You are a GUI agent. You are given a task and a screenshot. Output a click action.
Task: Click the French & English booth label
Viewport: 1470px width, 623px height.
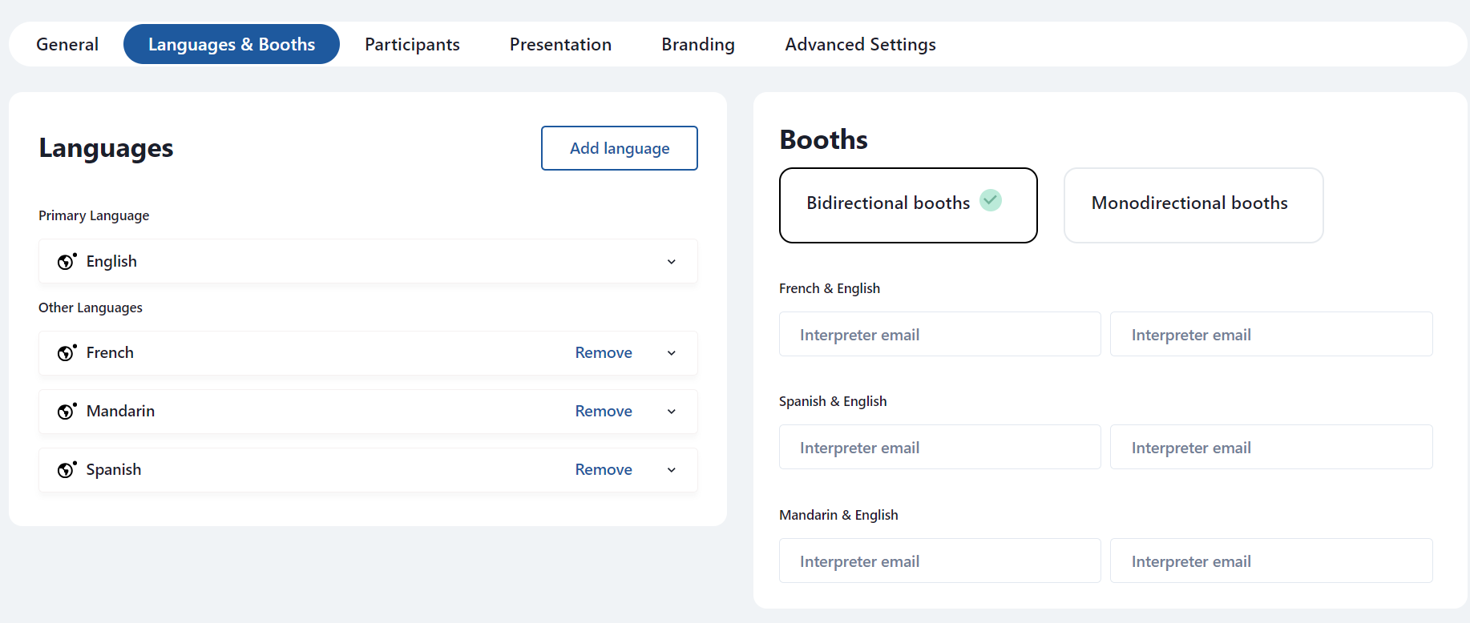pos(830,288)
